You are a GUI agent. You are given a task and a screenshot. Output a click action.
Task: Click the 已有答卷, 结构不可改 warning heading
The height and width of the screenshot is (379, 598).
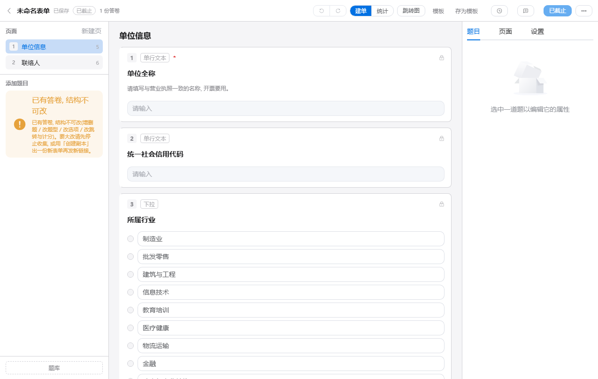pos(60,106)
